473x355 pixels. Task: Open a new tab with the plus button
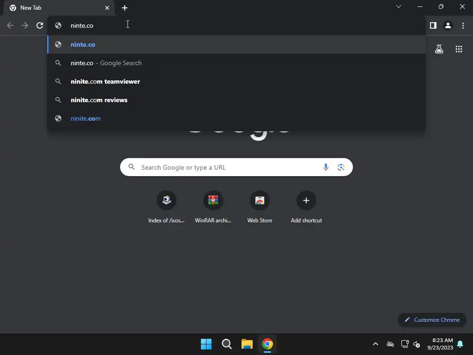(125, 8)
